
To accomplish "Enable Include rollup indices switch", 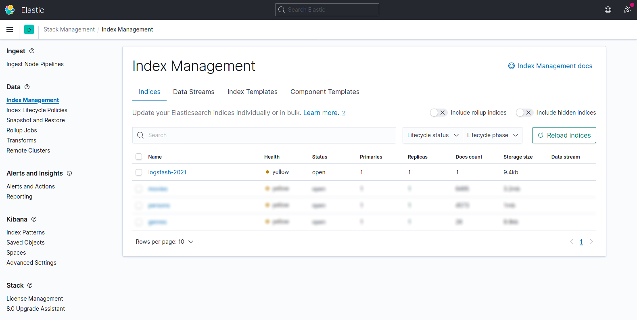I will pyautogui.click(x=439, y=113).
